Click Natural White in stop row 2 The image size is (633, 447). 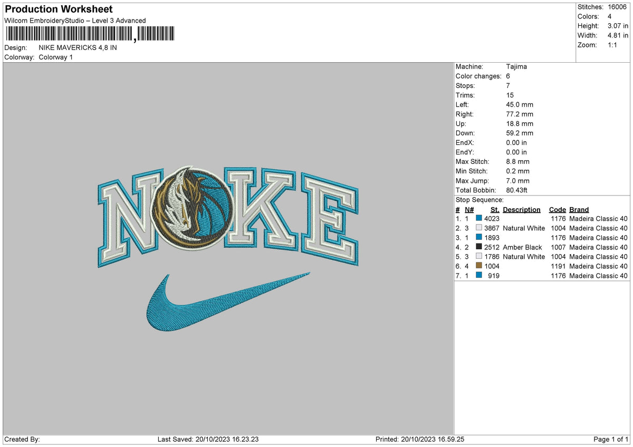(524, 228)
